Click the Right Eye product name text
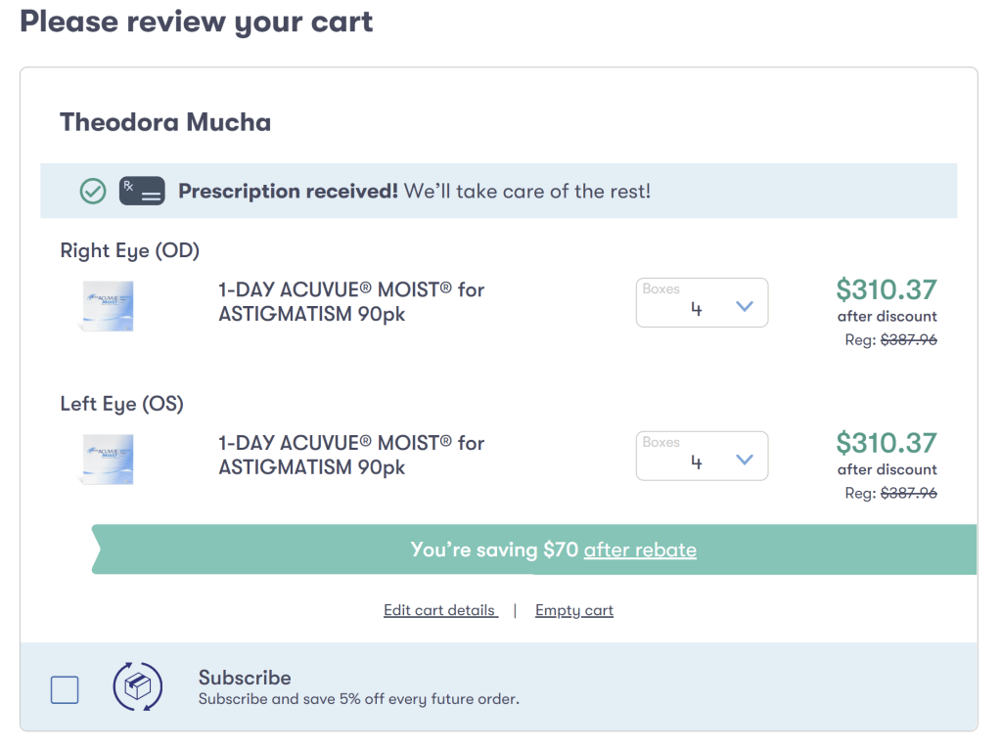This screenshot has height=748, width=1002. (x=351, y=302)
